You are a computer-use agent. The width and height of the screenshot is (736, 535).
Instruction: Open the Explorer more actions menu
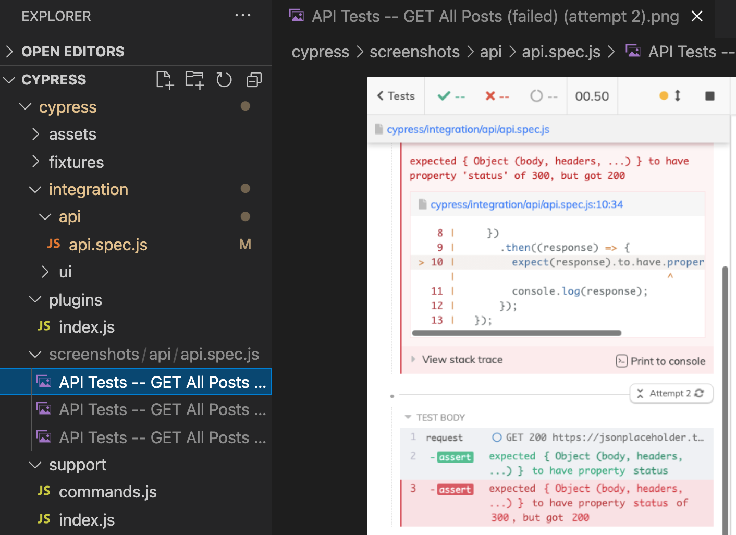pyautogui.click(x=242, y=16)
